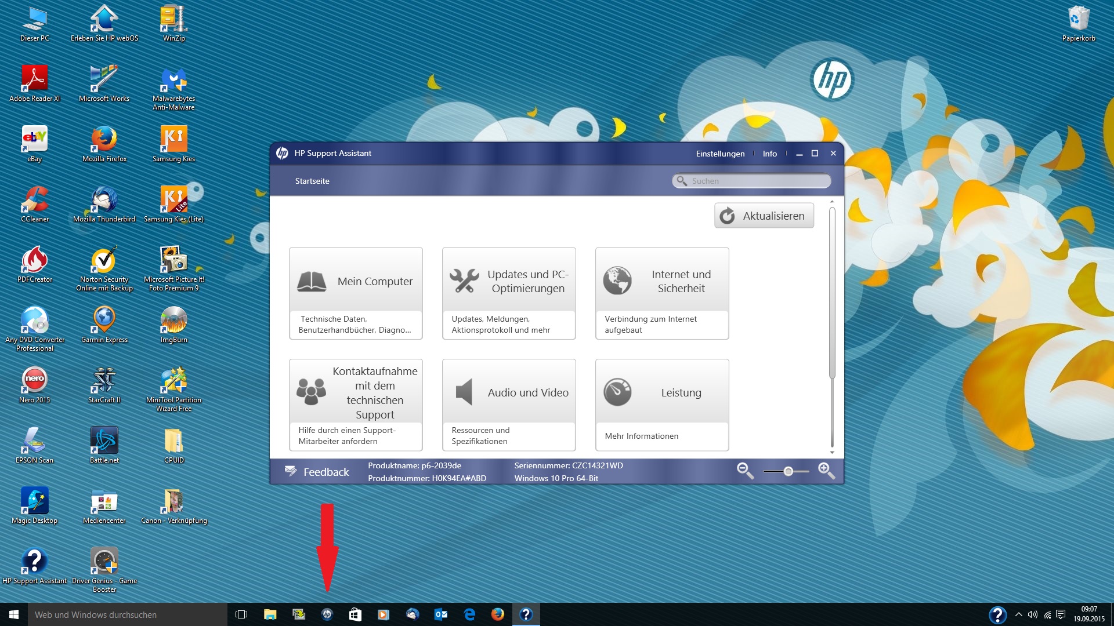Click the Suchen search field
This screenshot has height=626, width=1114.
coord(751,181)
